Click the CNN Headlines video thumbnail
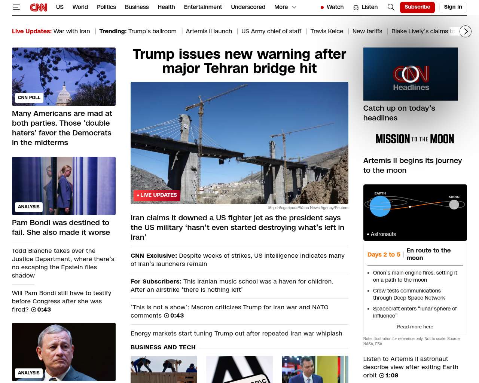Viewport: 479px width, 383px height. 410,74
